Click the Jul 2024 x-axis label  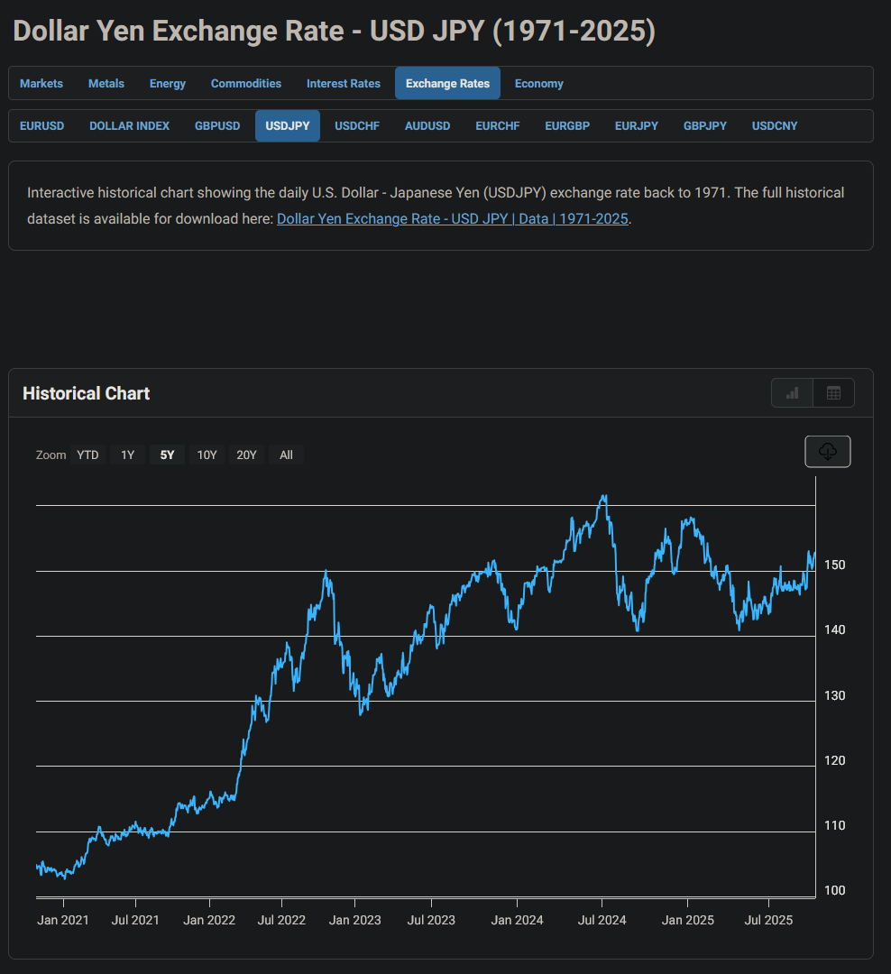click(x=602, y=920)
